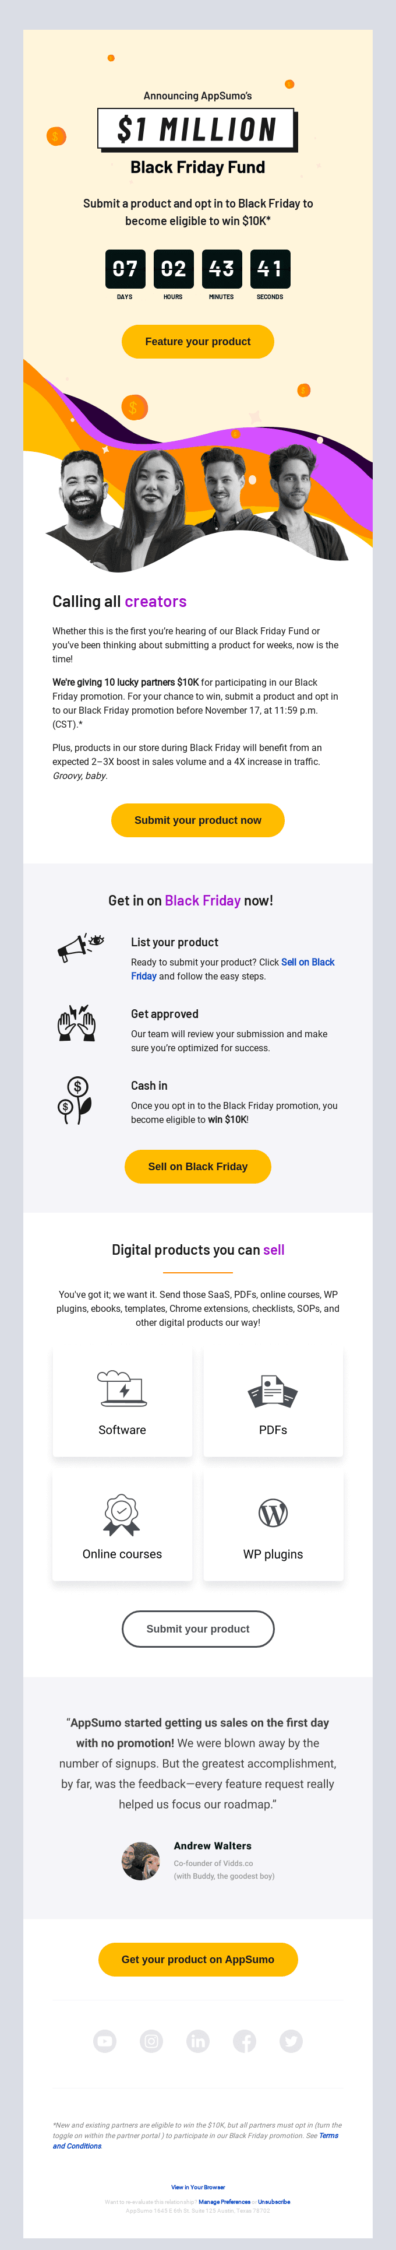This screenshot has width=396, height=2250.
Task: Click the Unsubscribe link in the footer
Action: [x=274, y=2202]
